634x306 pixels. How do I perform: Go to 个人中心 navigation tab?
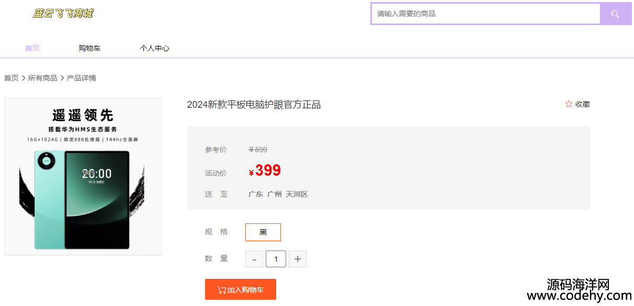point(154,48)
